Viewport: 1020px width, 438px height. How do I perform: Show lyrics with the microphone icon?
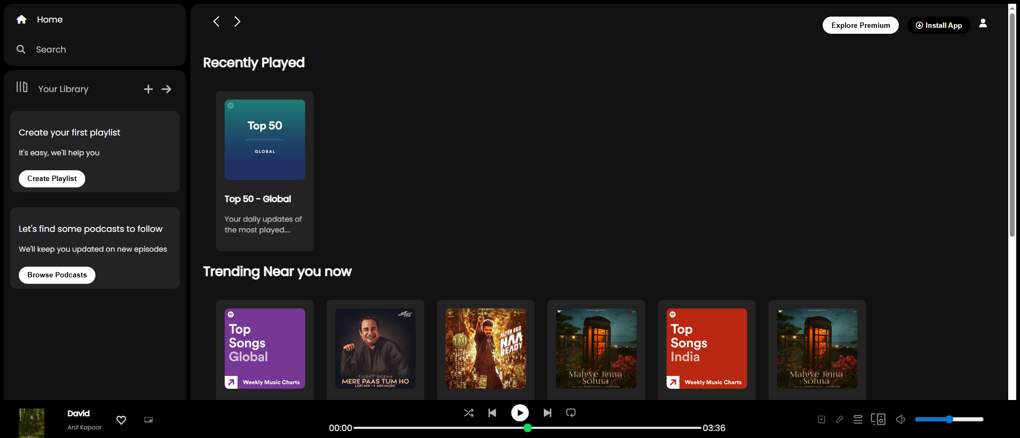pyautogui.click(x=840, y=420)
